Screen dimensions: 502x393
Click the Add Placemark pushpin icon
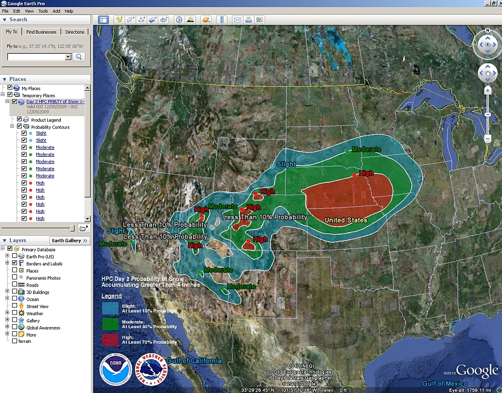click(119, 20)
